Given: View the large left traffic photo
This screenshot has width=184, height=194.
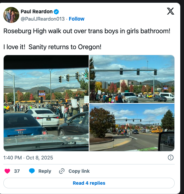Looking at the screenshot, I should click(46, 103).
